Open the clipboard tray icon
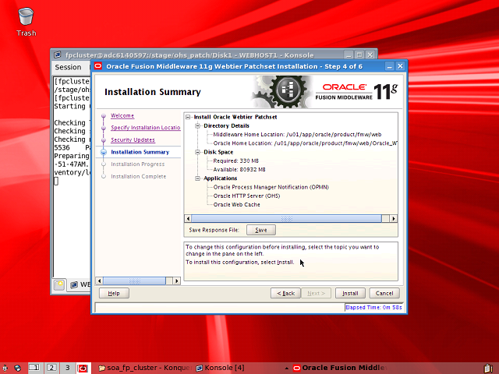499x374 pixels. (x=488, y=368)
